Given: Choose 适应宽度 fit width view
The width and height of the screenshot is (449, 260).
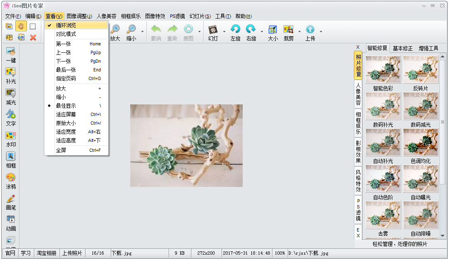Looking at the screenshot, I should click(x=76, y=132).
